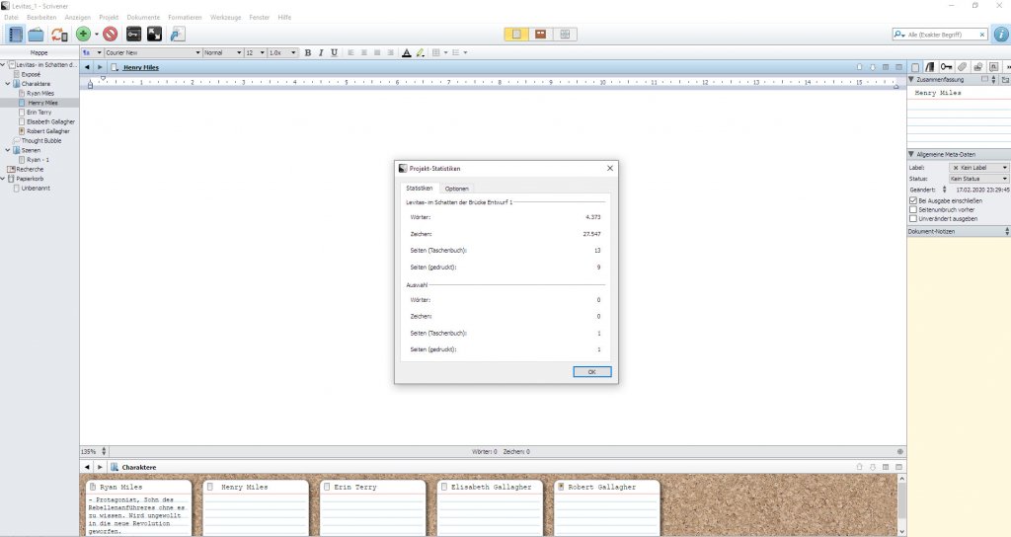This screenshot has height=537, width=1011.
Task: Open Recherche folder in binder
Action: coord(30,169)
